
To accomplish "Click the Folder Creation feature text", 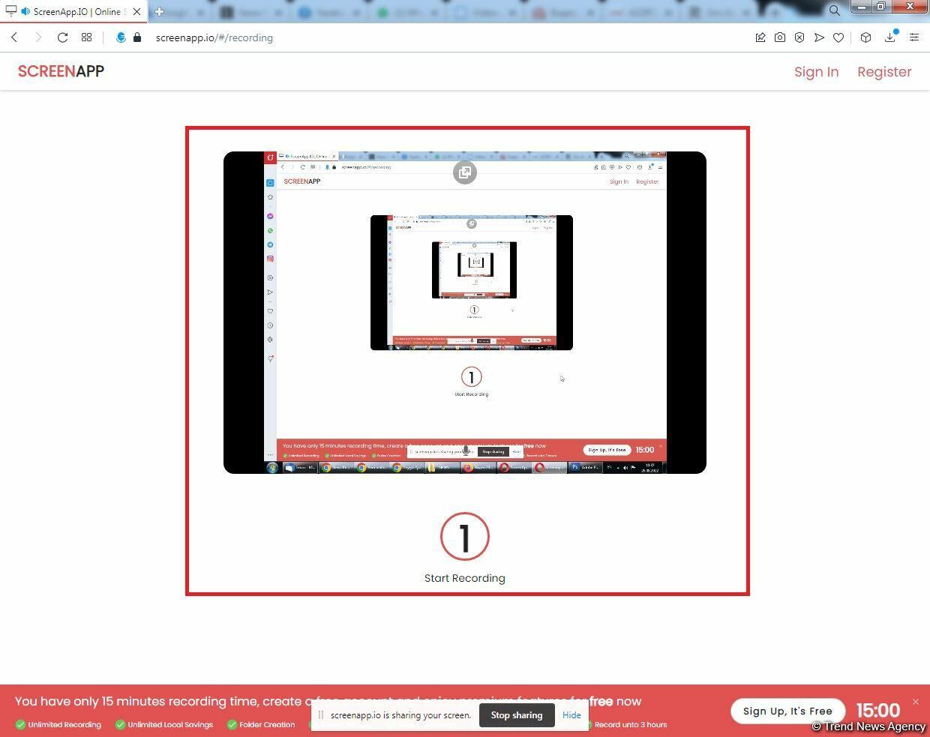I will point(267,725).
